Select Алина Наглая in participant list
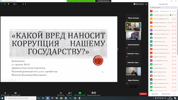The image size is (178, 100). [163, 42]
